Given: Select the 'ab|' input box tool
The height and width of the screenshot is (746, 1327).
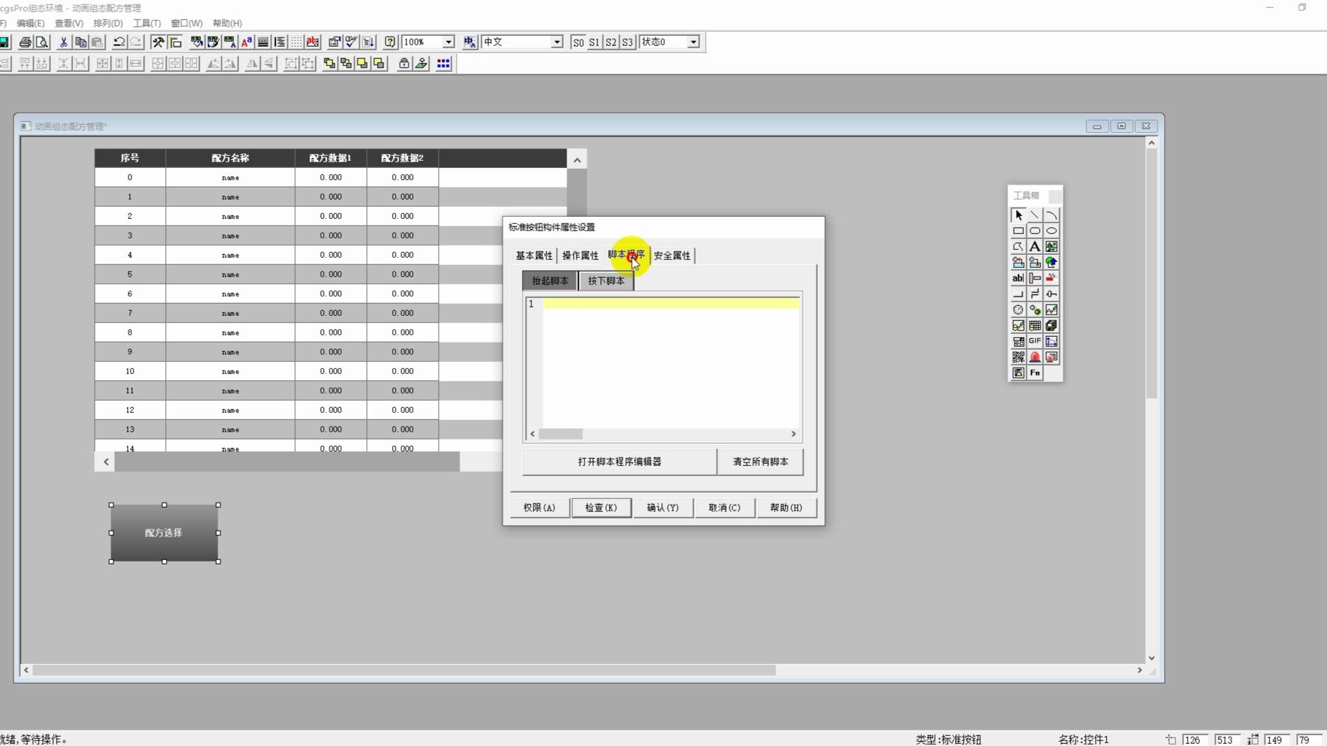Looking at the screenshot, I should coord(1018,279).
